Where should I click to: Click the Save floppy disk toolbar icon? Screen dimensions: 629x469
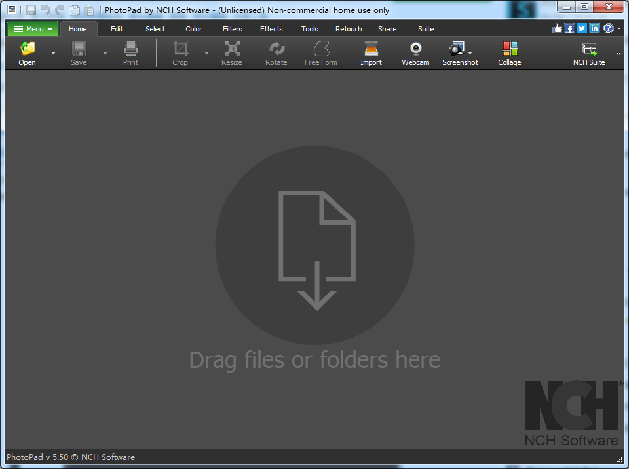[x=79, y=49]
